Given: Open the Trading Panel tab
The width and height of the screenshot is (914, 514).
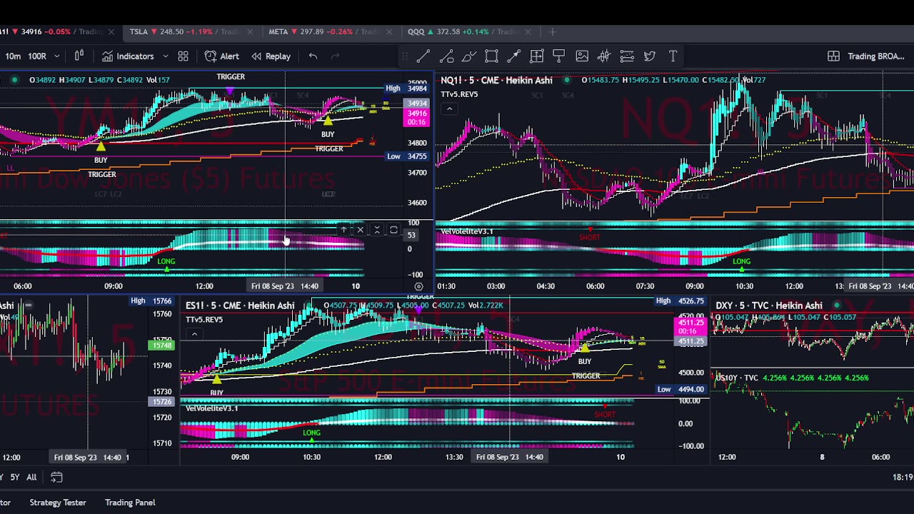Looking at the screenshot, I should click(x=130, y=503).
